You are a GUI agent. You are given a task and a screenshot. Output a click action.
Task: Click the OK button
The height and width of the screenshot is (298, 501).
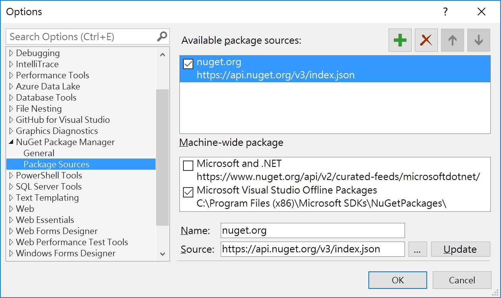click(x=397, y=280)
